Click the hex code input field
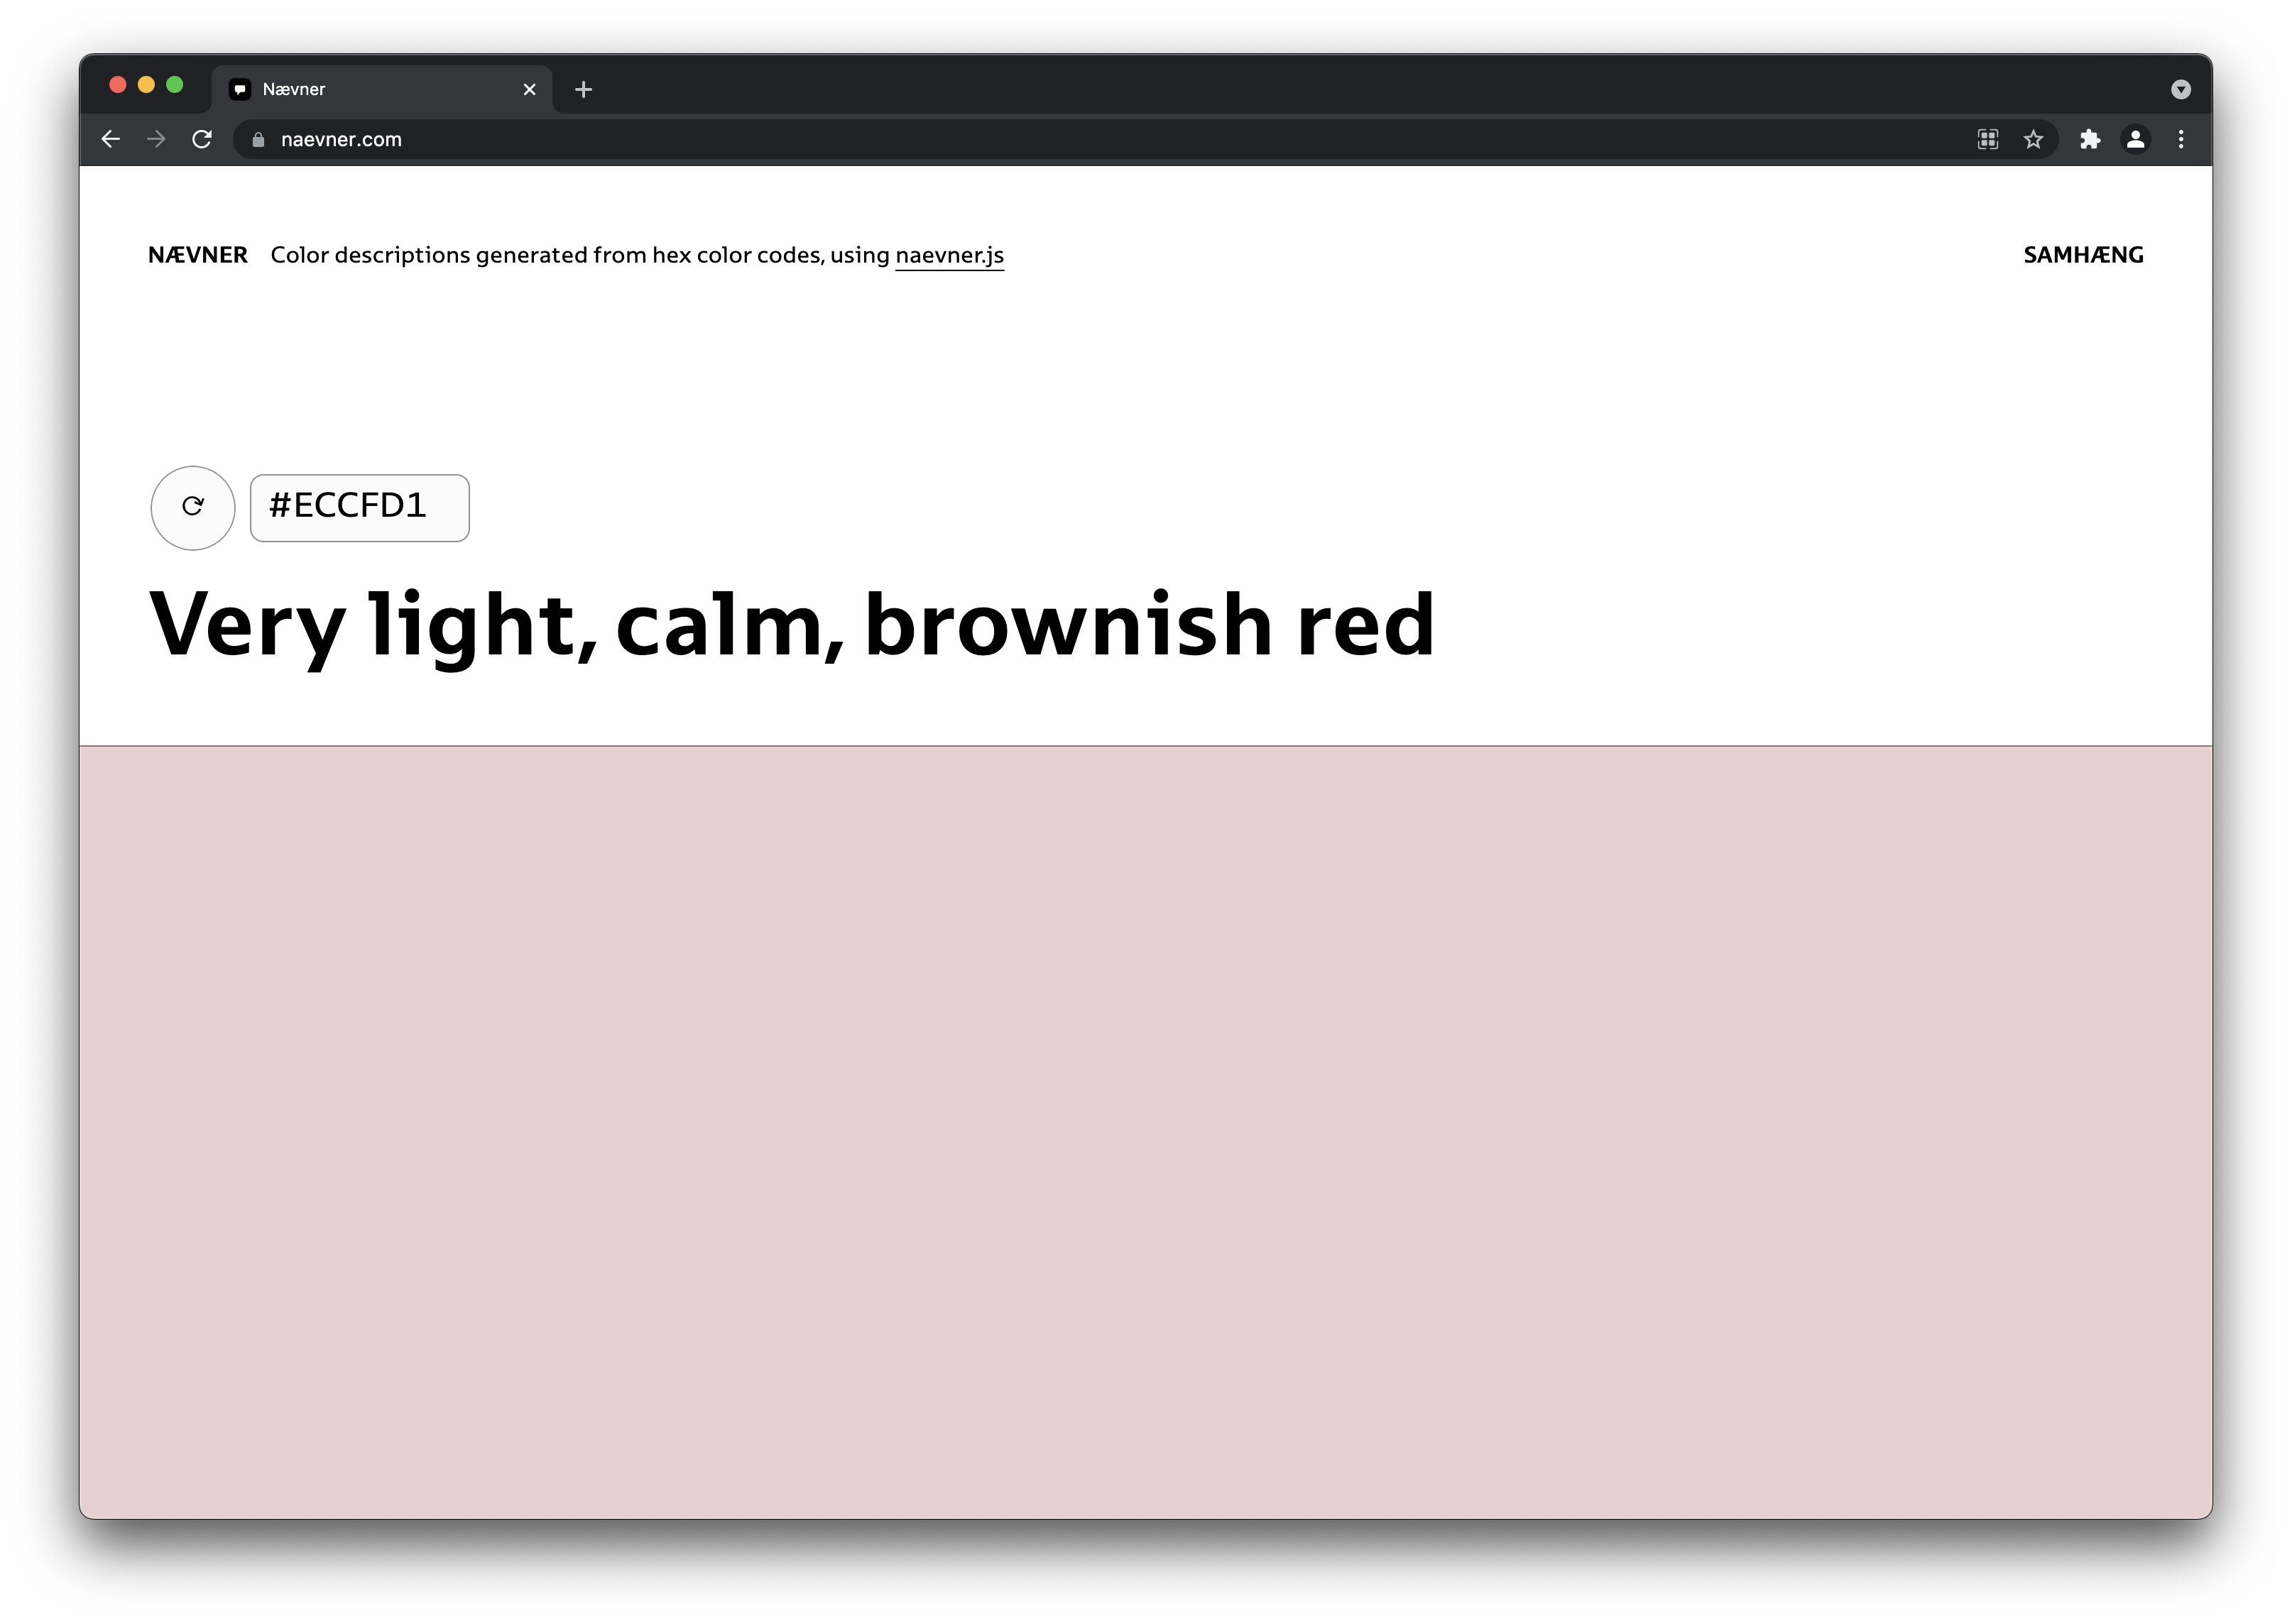Image resolution: width=2292 pixels, height=1624 pixels. pos(359,508)
